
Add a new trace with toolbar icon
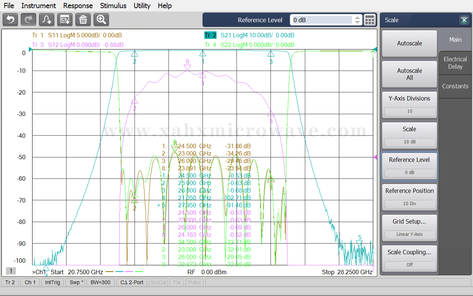point(47,20)
